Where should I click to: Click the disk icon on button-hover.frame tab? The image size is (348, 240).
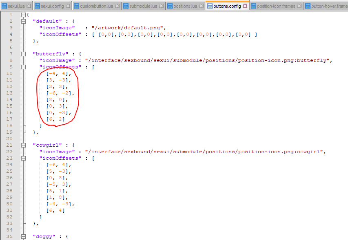tap(308, 6)
